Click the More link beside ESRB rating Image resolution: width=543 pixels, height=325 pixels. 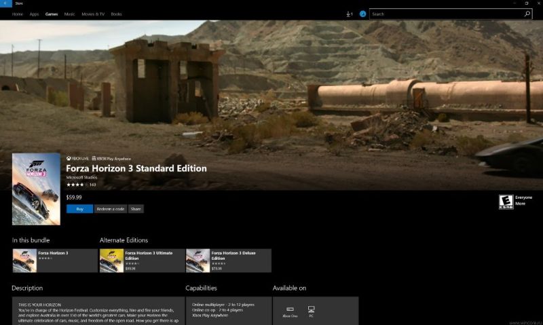coord(520,204)
